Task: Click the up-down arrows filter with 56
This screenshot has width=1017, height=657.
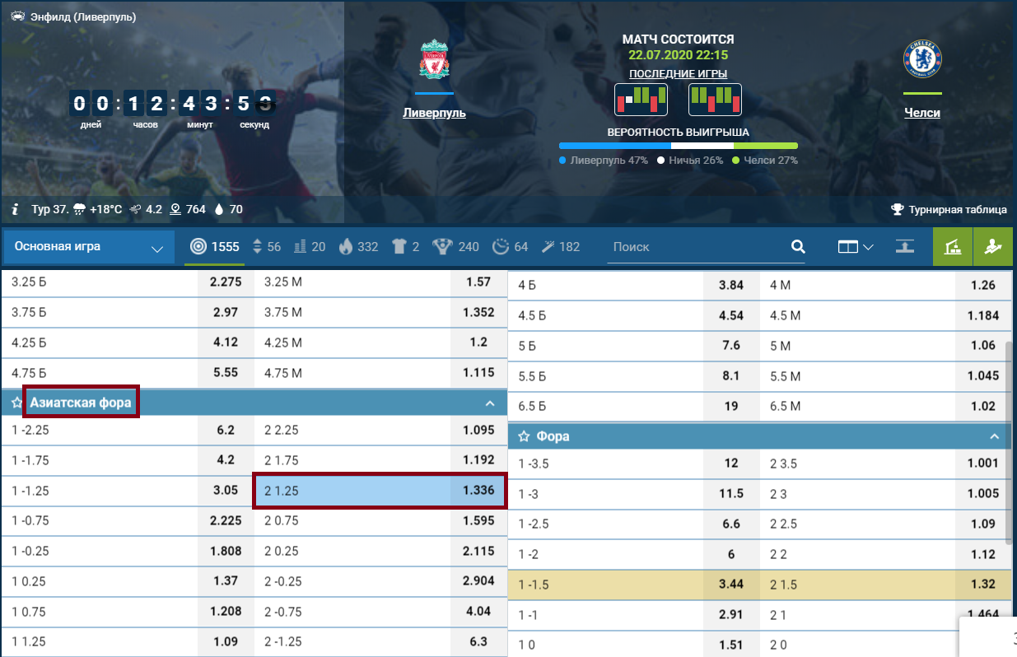Action: tap(267, 247)
